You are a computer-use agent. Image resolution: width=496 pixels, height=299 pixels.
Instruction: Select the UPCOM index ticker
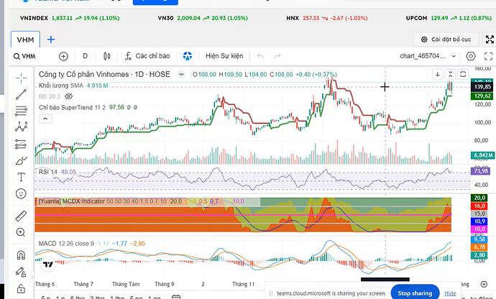(x=449, y=18)
